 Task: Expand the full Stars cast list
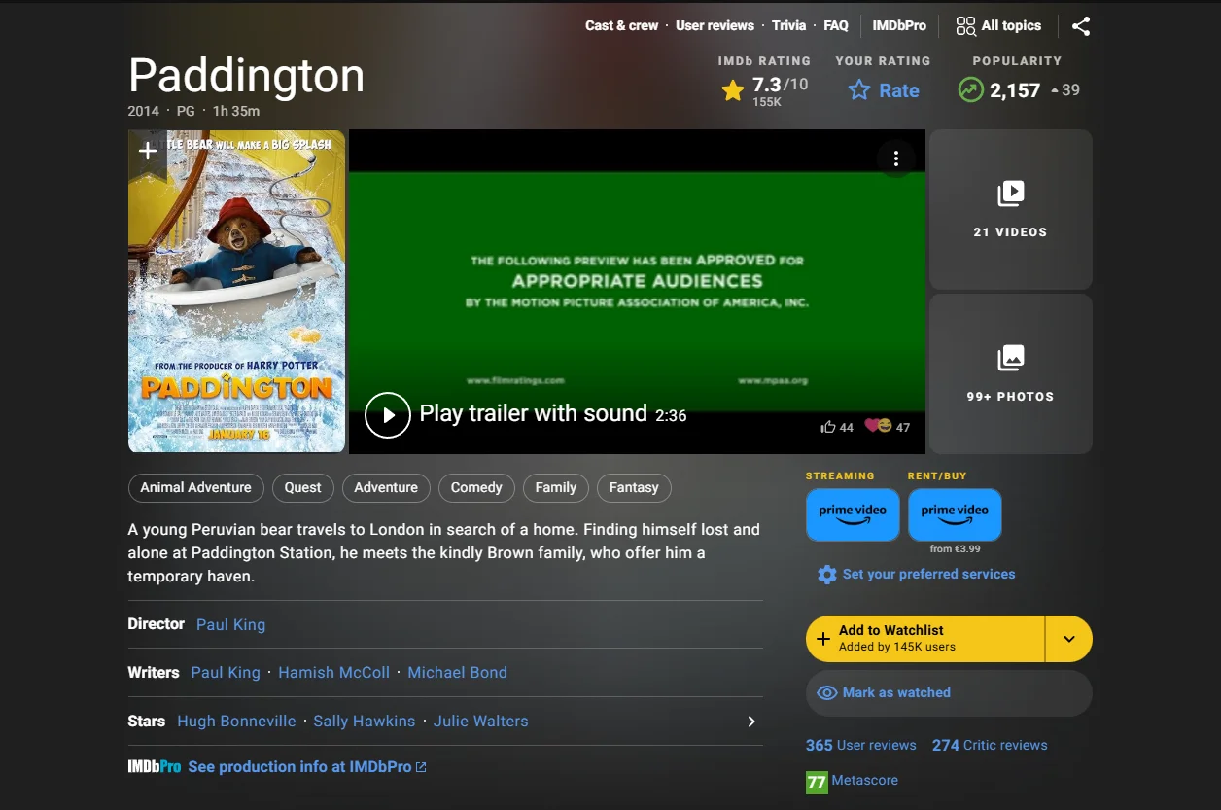(750, 722)
